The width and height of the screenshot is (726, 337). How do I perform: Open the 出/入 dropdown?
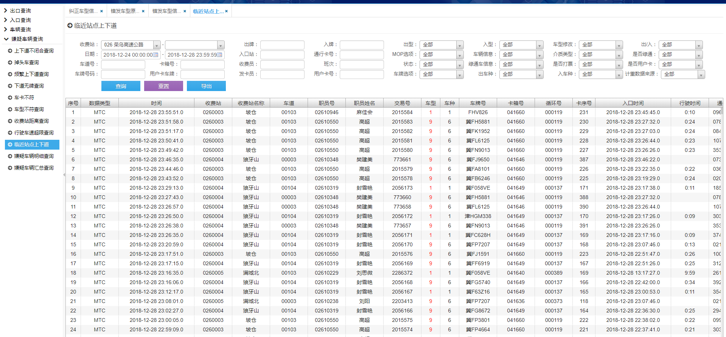coord(699,45)
